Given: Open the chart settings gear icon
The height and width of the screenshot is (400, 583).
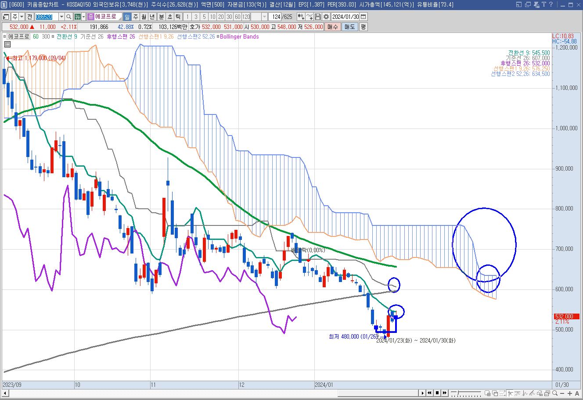Looking at the screenshot, I should pyautogui.click(x=326, y=17).
